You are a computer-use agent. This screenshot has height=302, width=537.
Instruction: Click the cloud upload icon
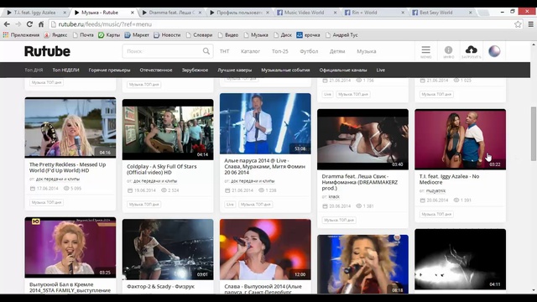coord(472,49)
